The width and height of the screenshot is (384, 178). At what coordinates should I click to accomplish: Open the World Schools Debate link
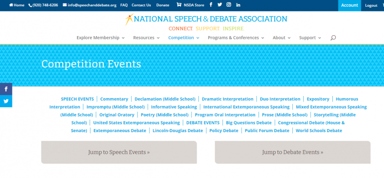(319, 130)
